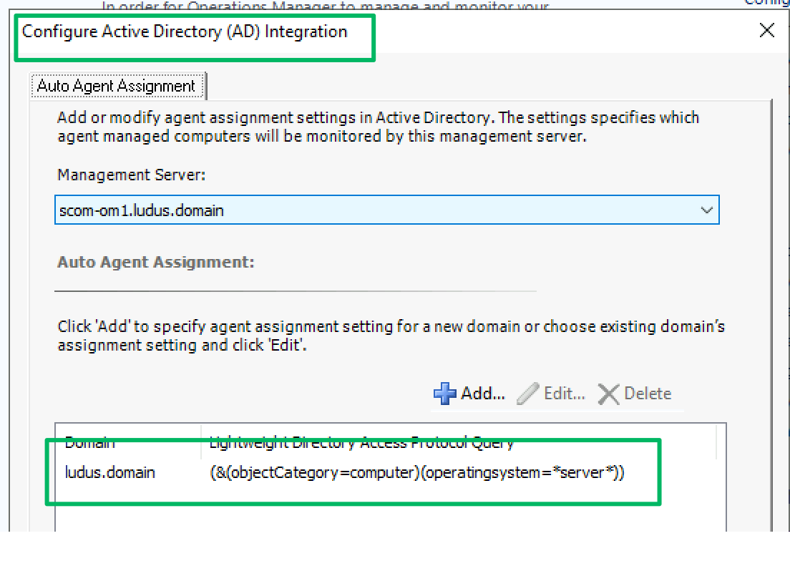790x561 pixels.
Task: Select the scom-om1.ludus.domain combo box field
Action: click(x=386, y=210)
